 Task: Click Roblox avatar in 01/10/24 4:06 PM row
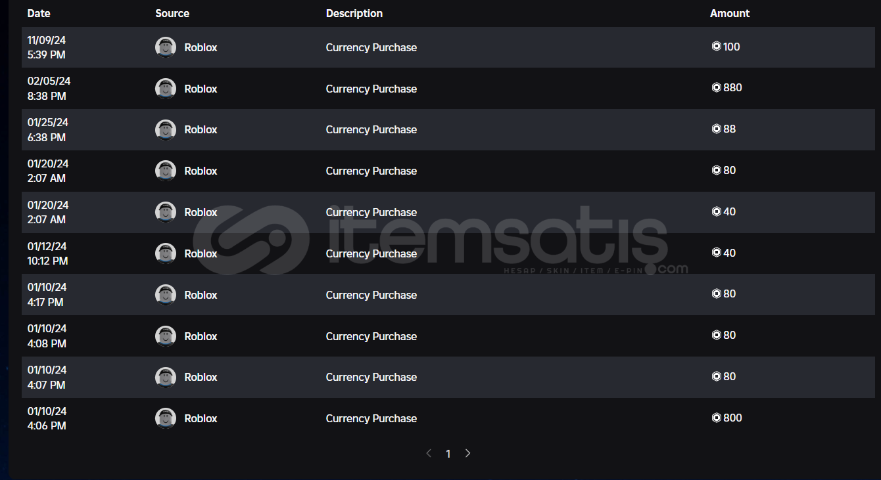(x=166, y=418)
